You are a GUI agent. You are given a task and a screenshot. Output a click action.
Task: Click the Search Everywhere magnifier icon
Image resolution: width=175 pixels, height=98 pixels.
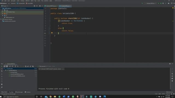(x=174, y=3)
